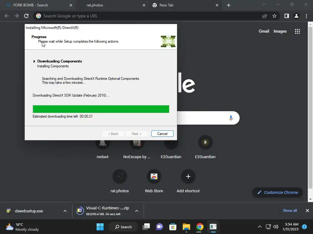Click the DirectX logo in the installer
The width and height of the screenshot is (313, 234).
(168, 41)
